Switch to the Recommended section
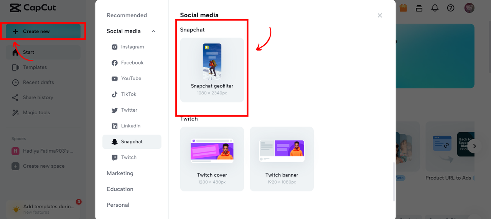 [127, 15]
